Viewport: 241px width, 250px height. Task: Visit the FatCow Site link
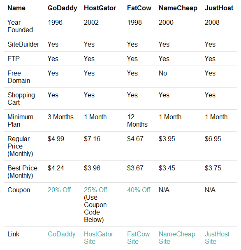pyautogui.click(x=138, y=238)
